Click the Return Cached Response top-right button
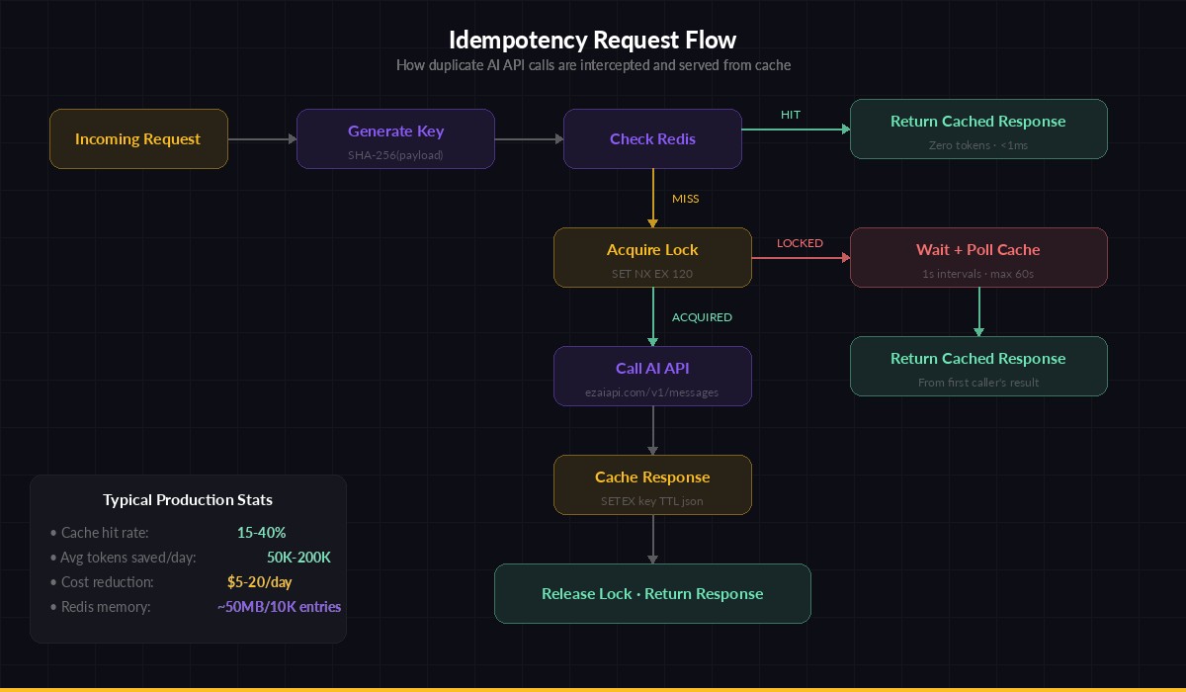 (978, 129)
